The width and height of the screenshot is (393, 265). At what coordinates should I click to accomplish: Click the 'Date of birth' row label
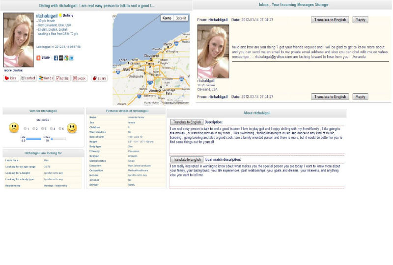coord(97,137)
